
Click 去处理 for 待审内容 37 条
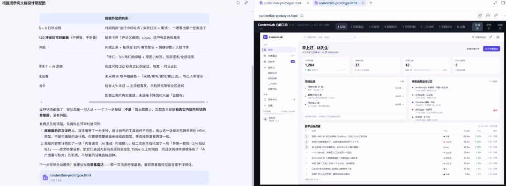click(399, 88)
